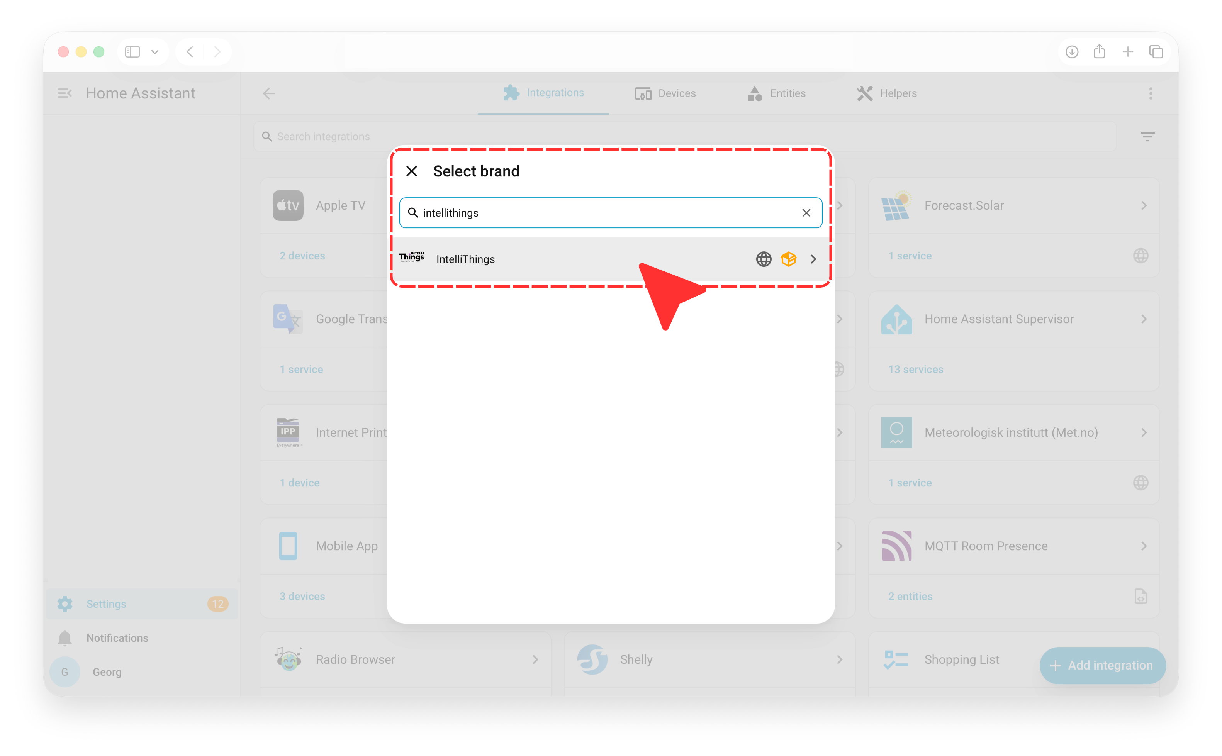Screen dimensions: 1222x756
Task: Switch to the Entities tab
Action: [776, 93]
